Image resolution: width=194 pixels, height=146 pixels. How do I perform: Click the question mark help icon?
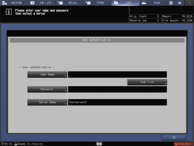click(x=189, y=3)
